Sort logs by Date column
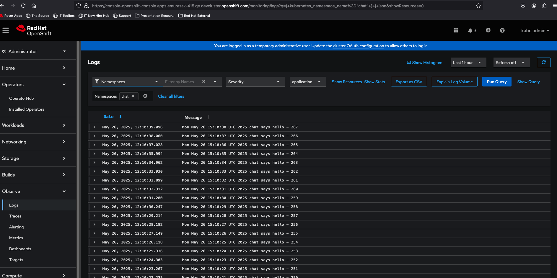This screenshot has width=557, height=278. click(109, 117)
